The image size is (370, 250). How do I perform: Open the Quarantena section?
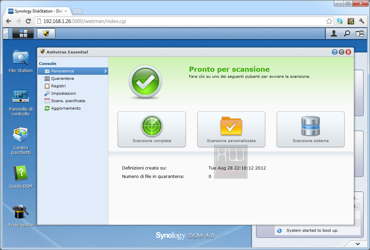coord(73,78)
